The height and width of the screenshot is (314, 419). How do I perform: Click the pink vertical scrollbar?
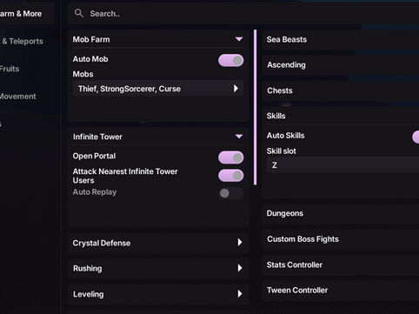[x=255, y=107]
